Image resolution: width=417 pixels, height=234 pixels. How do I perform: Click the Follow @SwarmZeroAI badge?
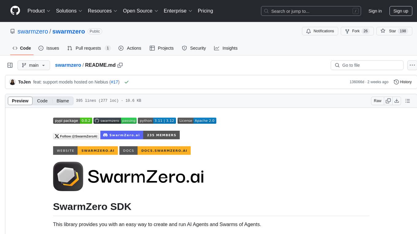(x=76, y=136)
